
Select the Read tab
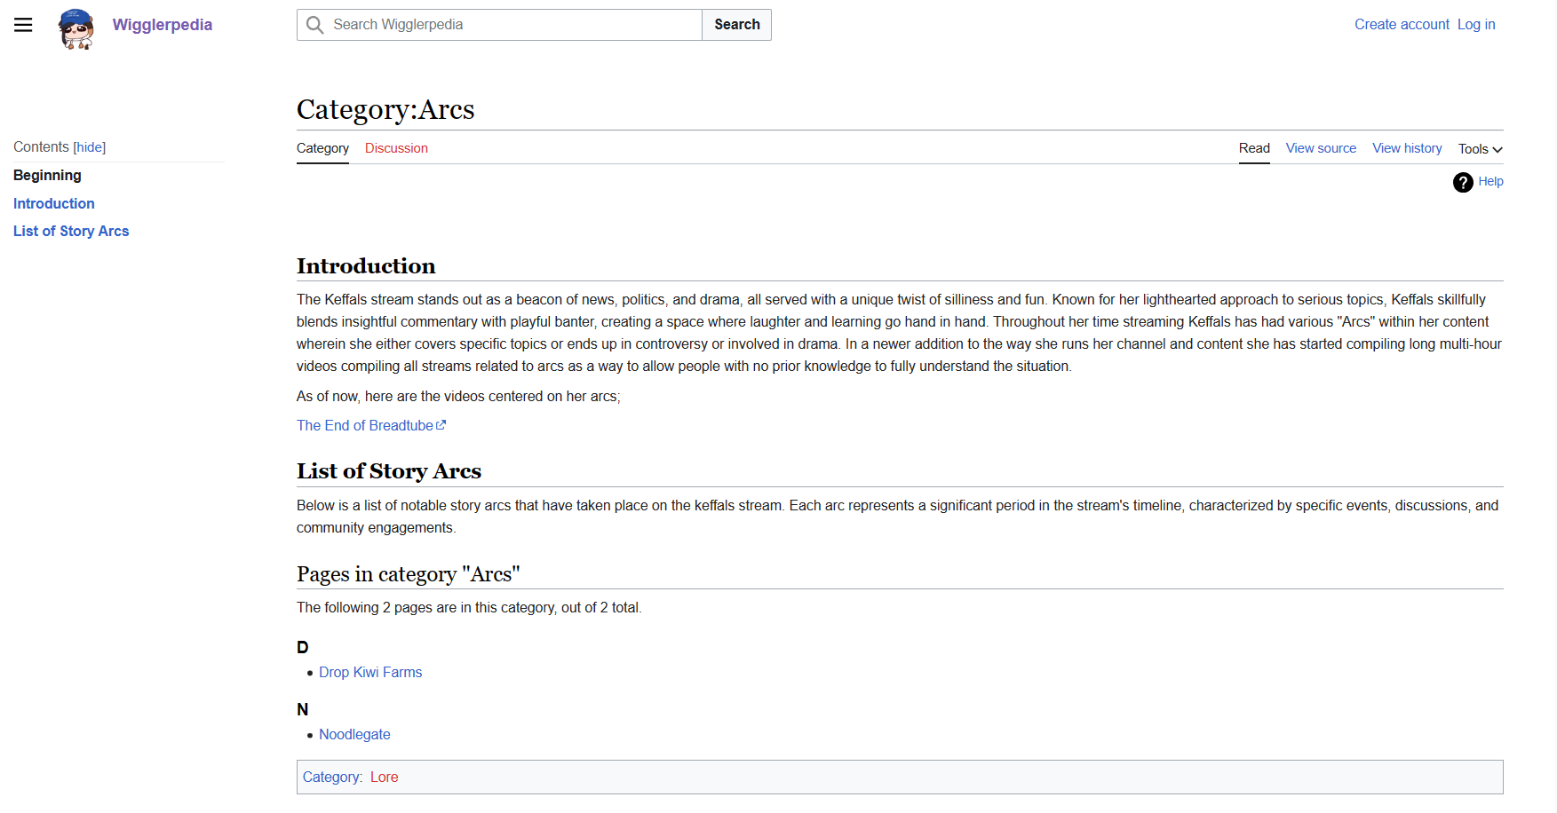[x=1254, y=148]
